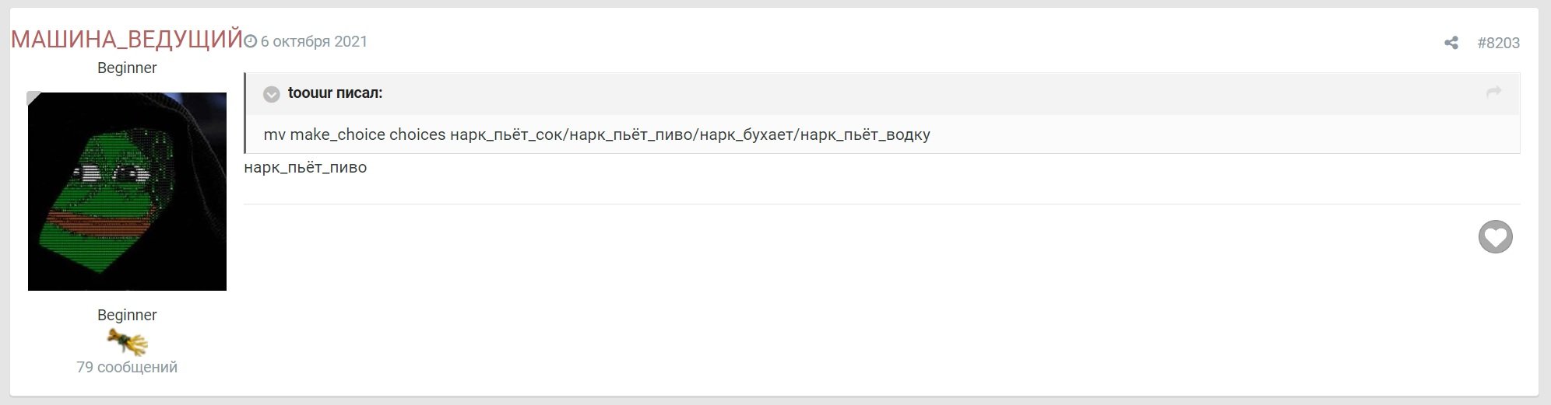1551x405 pixels.
Task: Click the share icon beside post #8203
Action: 1451,43
